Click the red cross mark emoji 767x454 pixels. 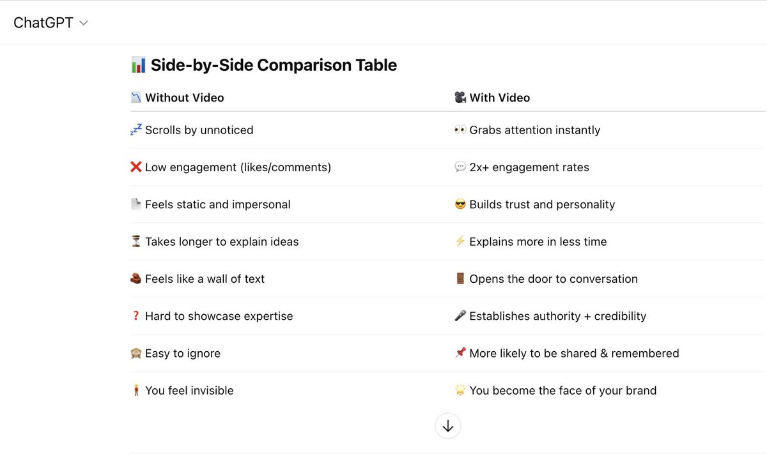[136, 167]
